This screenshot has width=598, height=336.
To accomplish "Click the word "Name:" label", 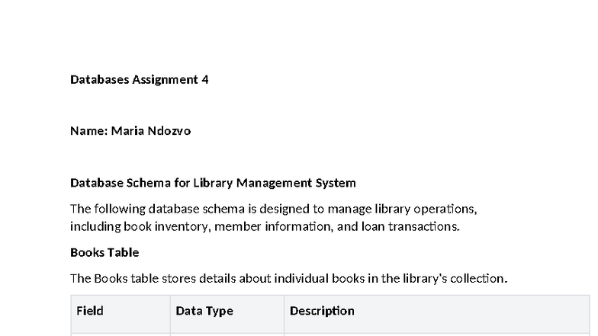I will click(89, 131).
